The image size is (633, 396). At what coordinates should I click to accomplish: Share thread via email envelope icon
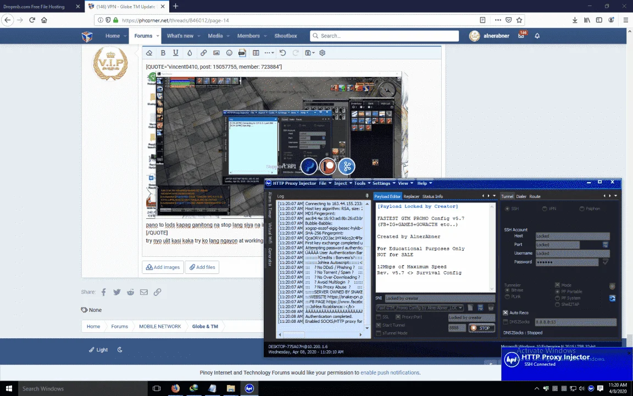[144, 292]
